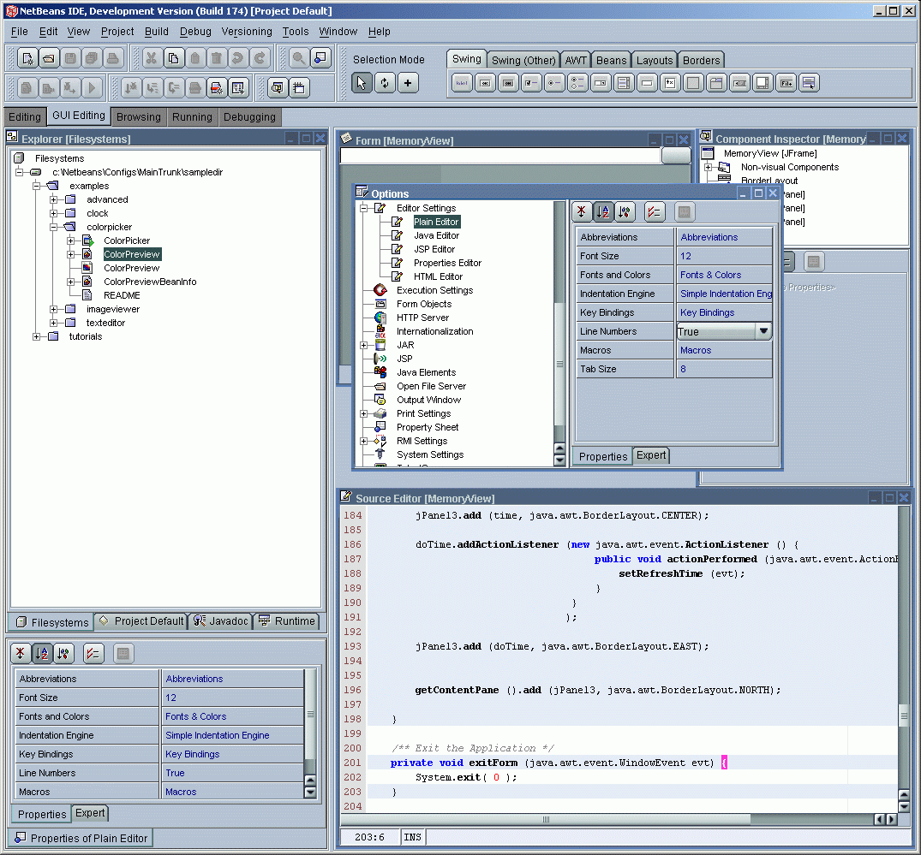Screen dimensions: 921x855
Task: Open the Line Numbers True dropdown
Action: pos(763,331)
